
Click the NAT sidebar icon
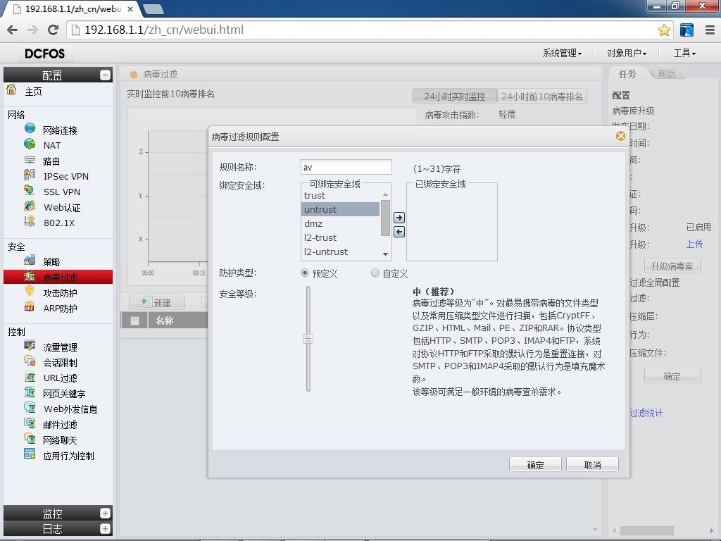(x=30, y=144)
